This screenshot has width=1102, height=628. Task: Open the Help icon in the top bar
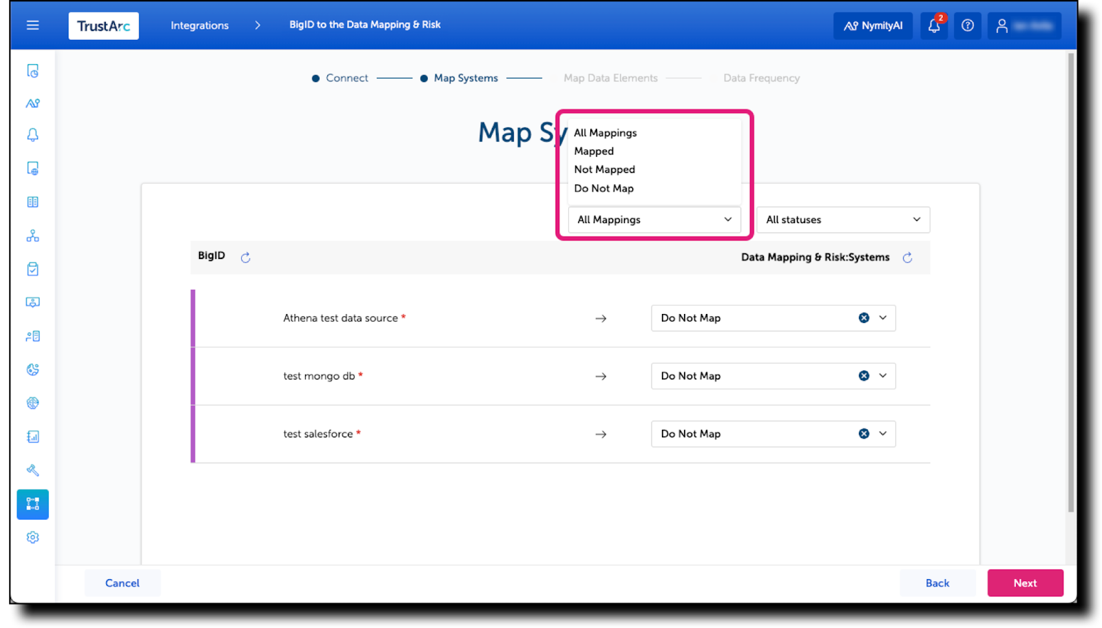967,25
